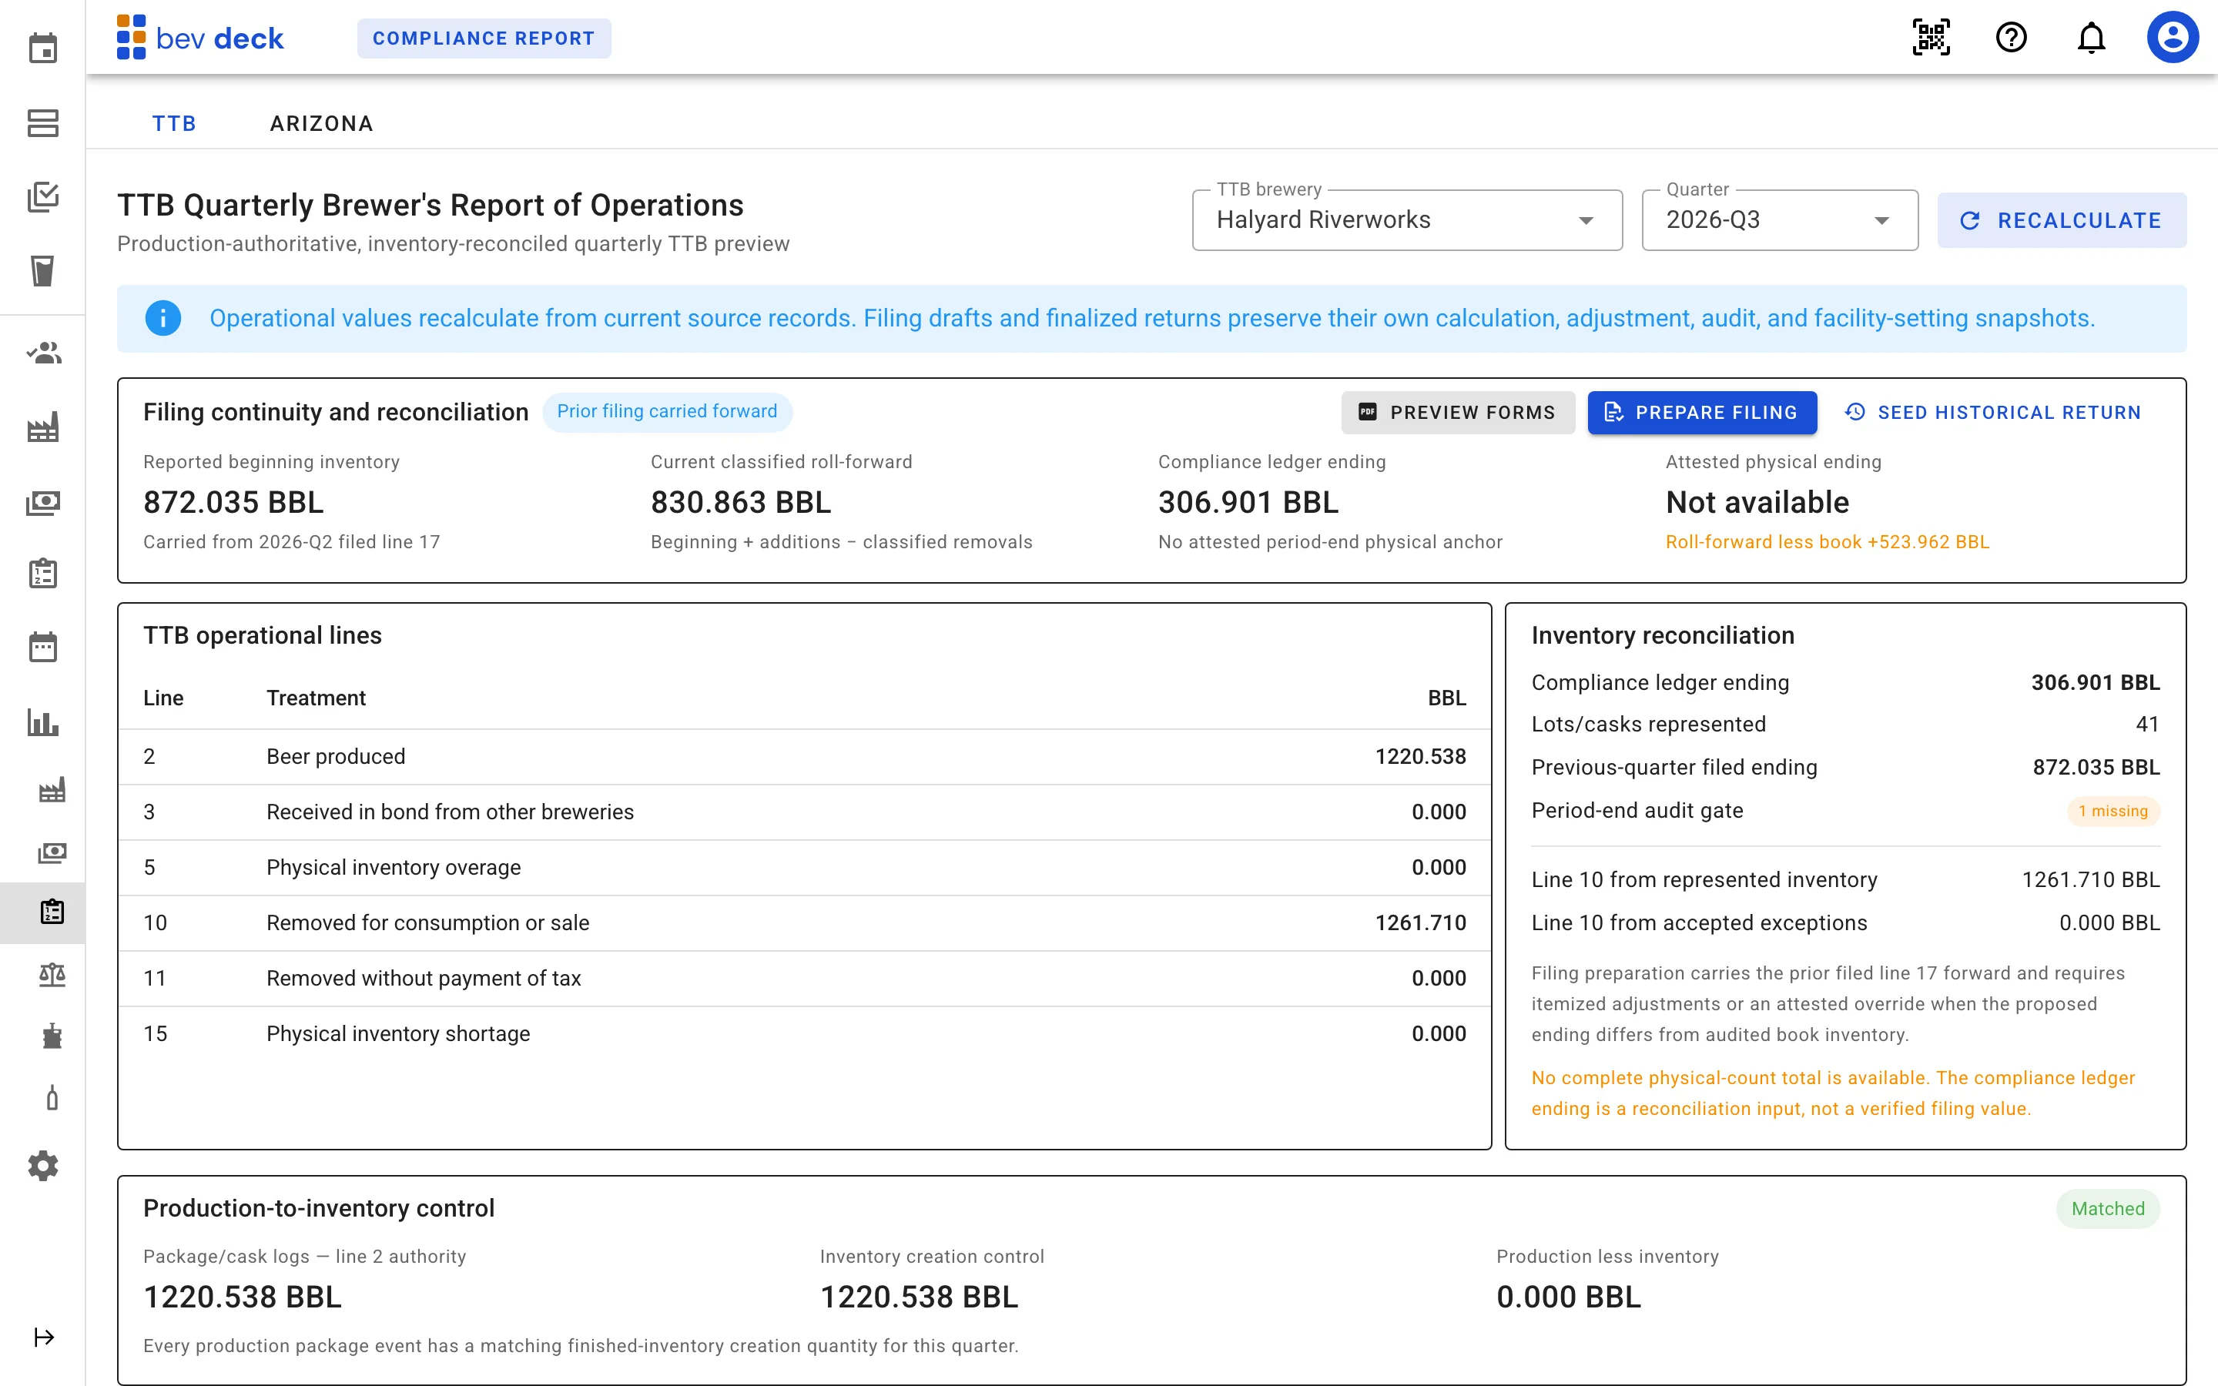2218x1386 pixels.
Task: Click the RECALCULATE button
Action: (2061, 220)
